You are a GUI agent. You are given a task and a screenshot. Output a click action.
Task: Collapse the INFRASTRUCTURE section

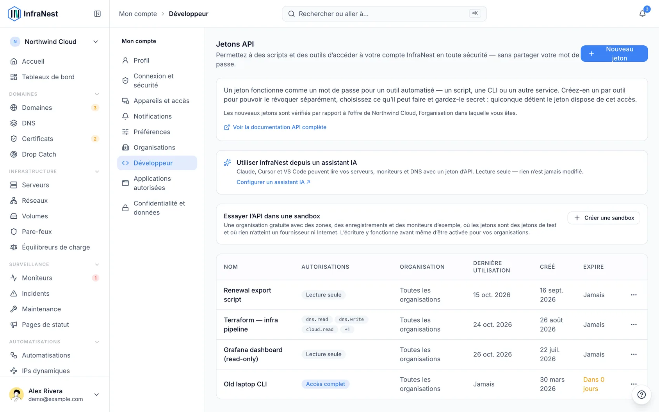pos(97,171)
